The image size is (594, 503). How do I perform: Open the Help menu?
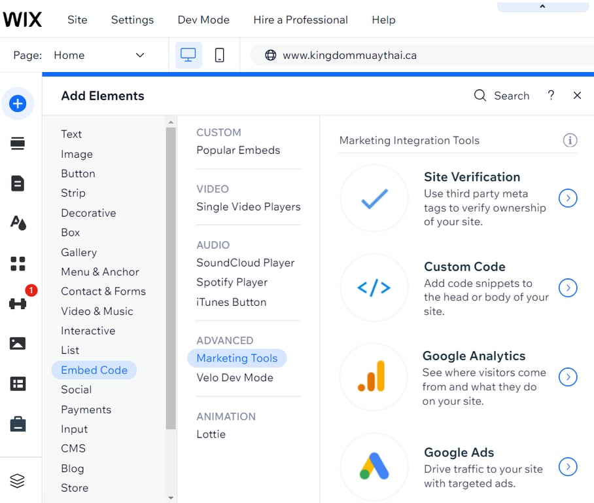[383, 20]
